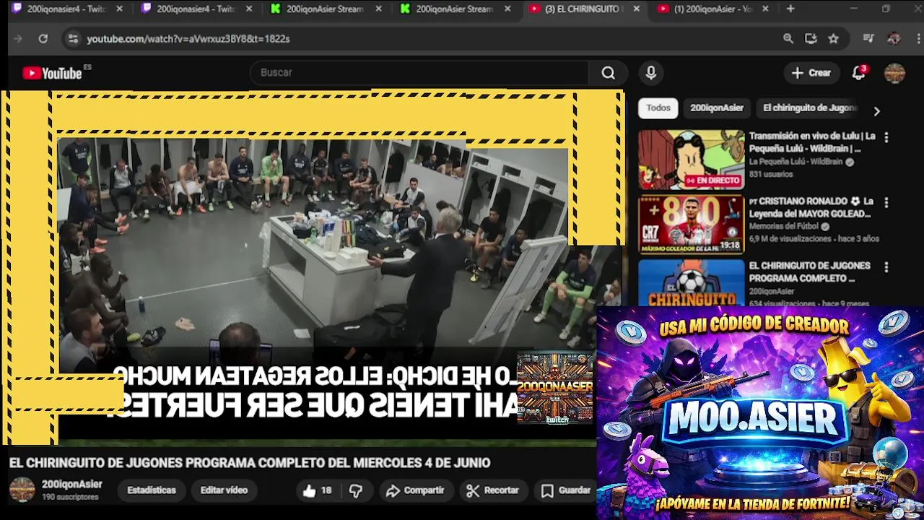The image size is (924, 520).
Task: Select the 200iqonAsier filter chip
Action: [716, 108]
